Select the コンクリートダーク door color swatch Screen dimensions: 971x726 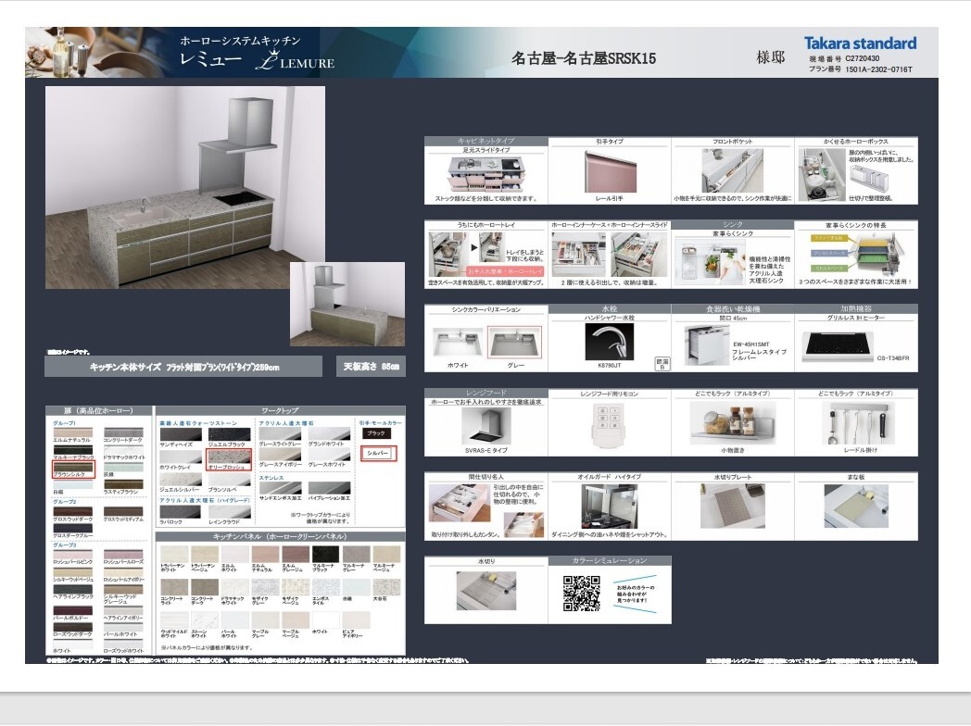(123, 432)
